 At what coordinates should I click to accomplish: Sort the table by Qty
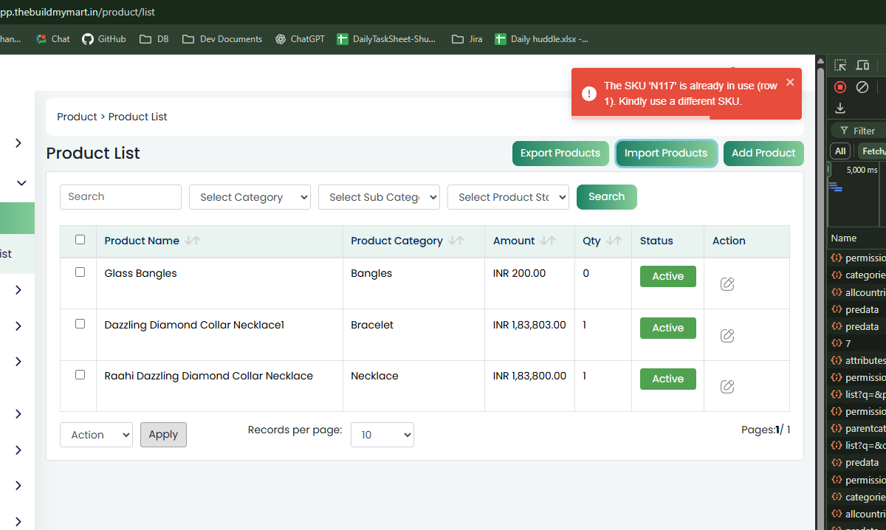614,241
